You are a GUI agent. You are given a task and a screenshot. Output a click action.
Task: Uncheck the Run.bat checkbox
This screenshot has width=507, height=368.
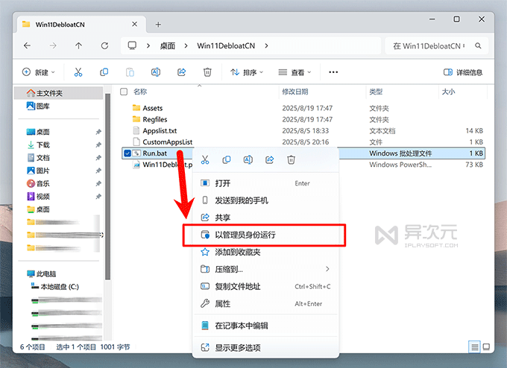tap(127, 153)
